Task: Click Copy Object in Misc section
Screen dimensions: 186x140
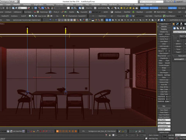Action: tap(164, 110)
